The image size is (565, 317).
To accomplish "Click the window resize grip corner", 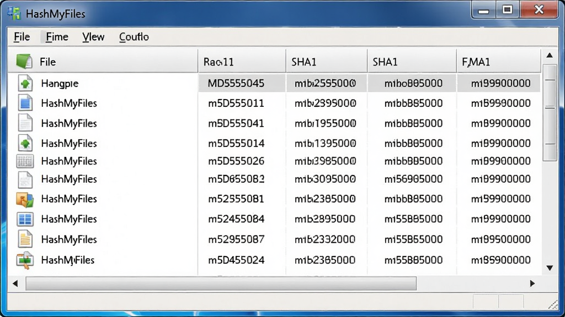I will click(553, 305).
